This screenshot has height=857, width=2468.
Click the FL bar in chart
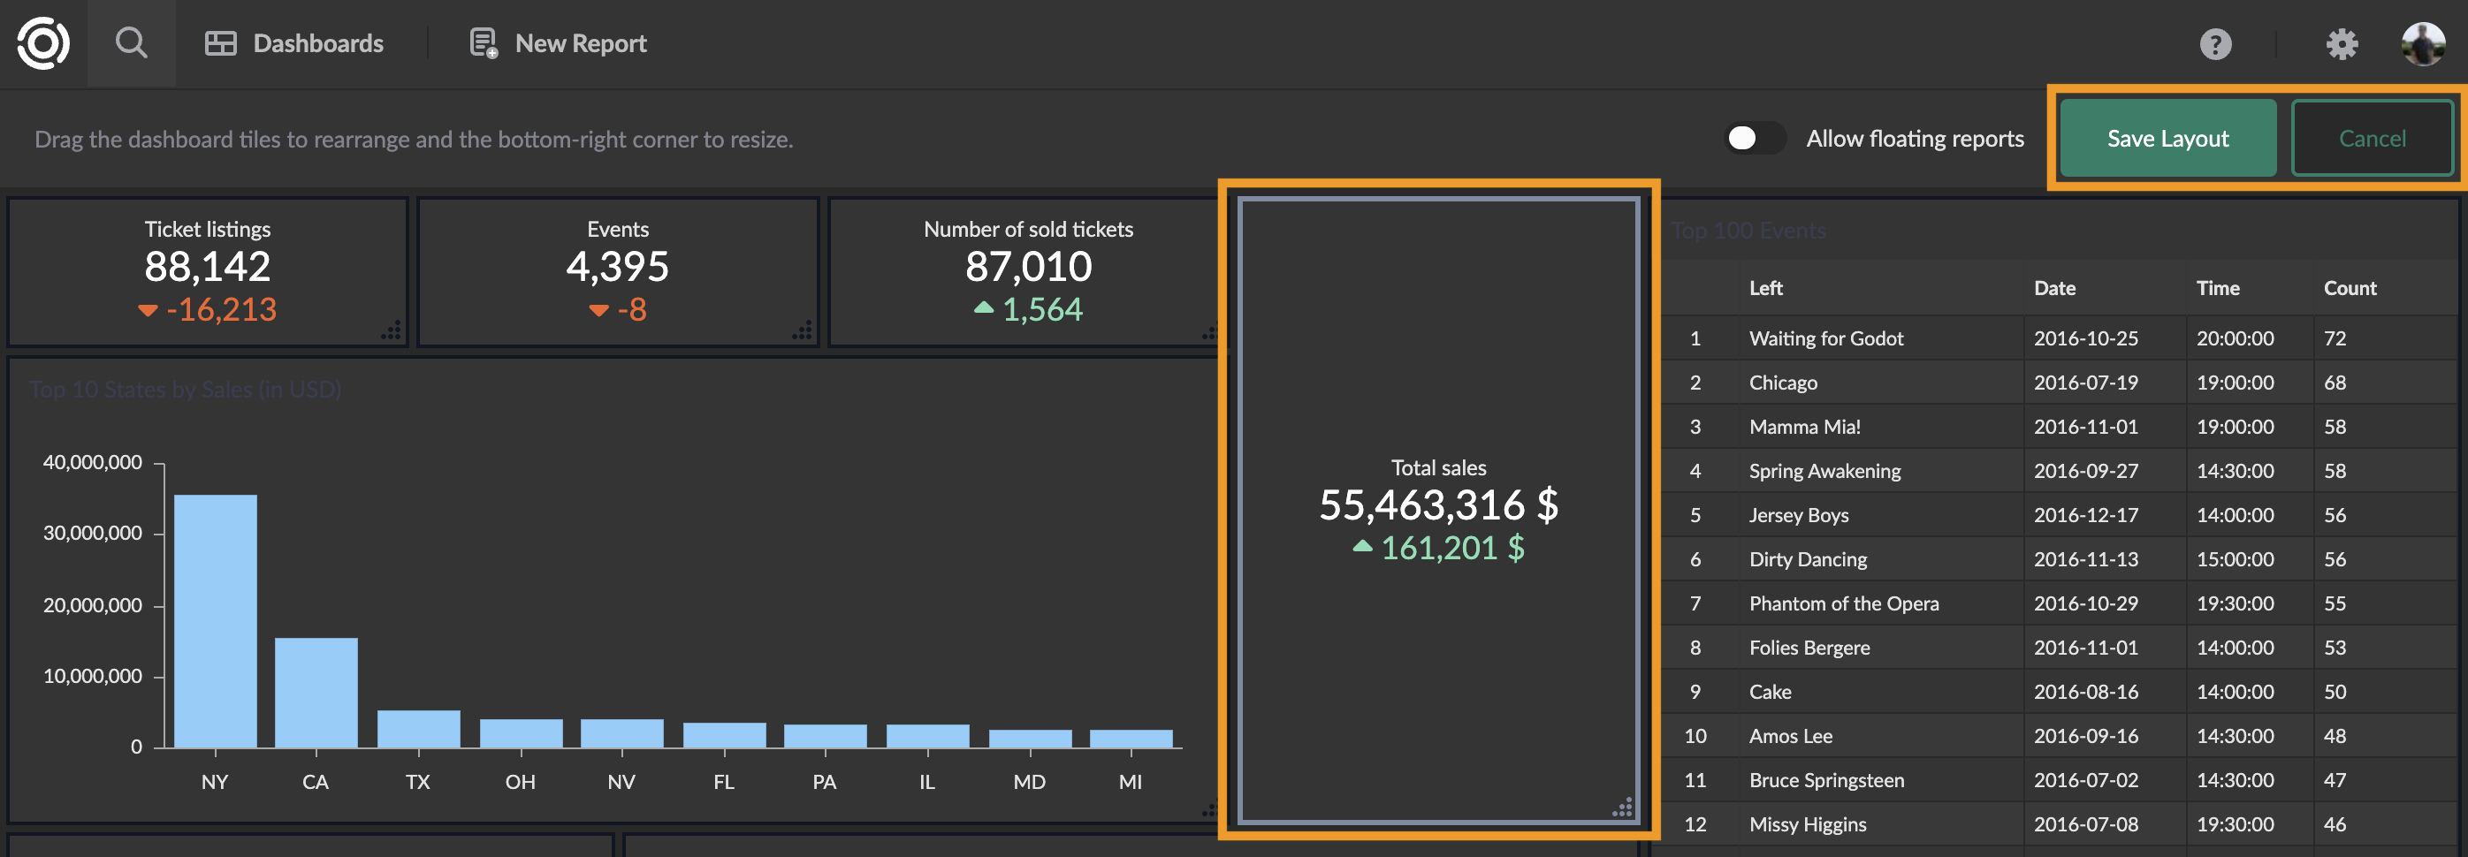tap(724, 734)
